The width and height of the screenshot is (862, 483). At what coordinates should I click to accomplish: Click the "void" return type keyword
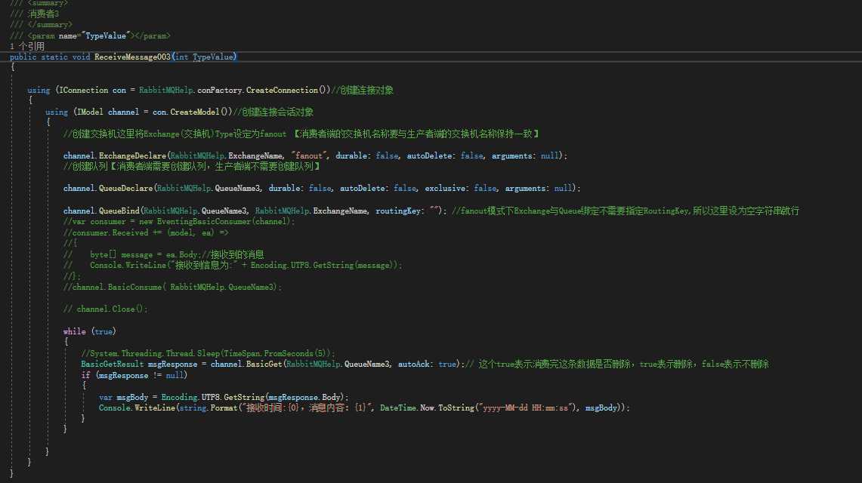(x=81, y=57)
